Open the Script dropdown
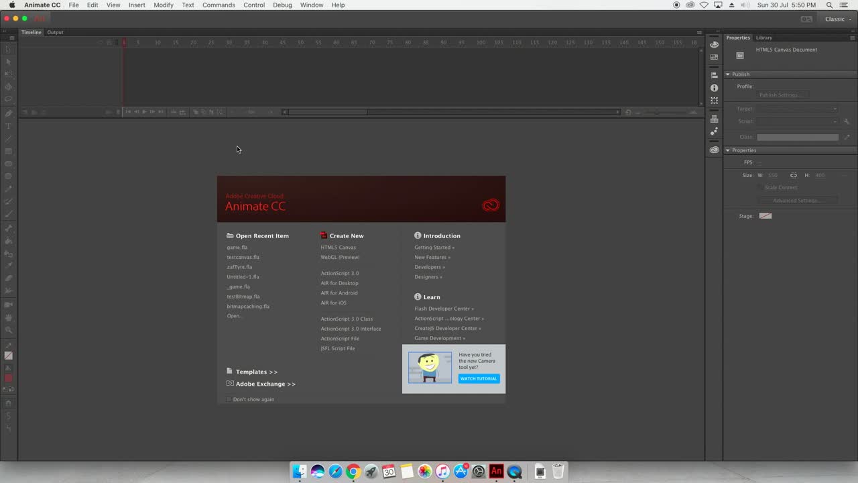858x483 pixels. [798, 121]
